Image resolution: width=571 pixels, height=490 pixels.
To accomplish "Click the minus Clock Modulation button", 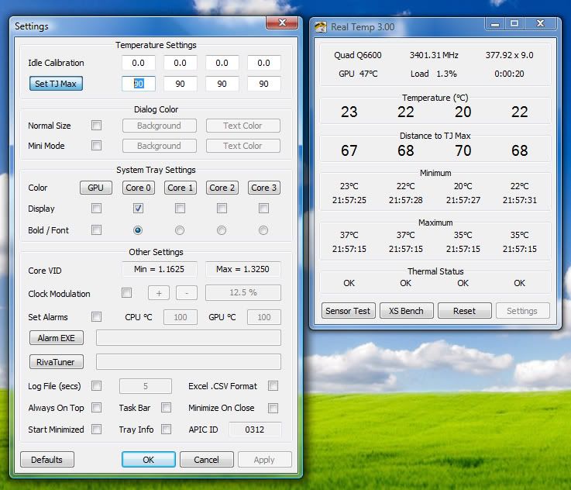I will tap(187, 293).
